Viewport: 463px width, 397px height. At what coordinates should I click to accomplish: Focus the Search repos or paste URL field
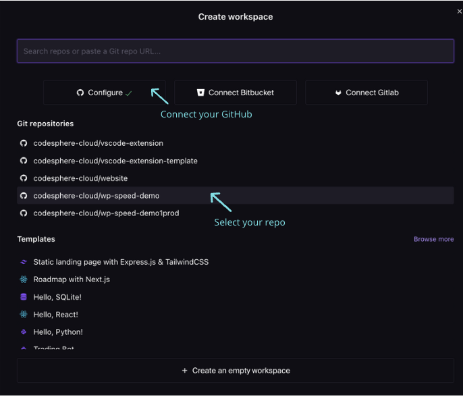(x=236, y=51)
